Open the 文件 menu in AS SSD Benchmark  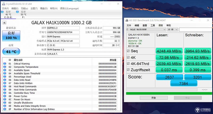tap(129, 25)
